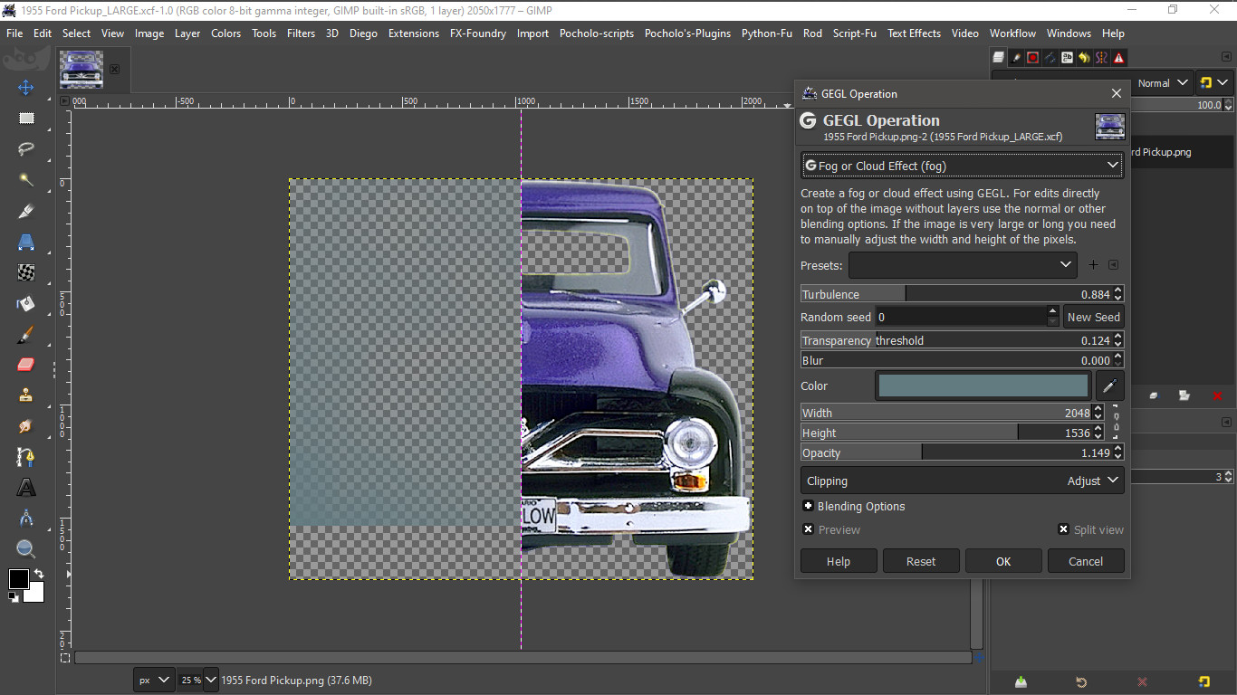Pick the Eraser tool
The width and height of the screenshot is (1237, 695).
[x=26, y=365]
